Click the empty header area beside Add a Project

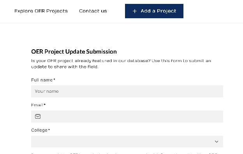point(213,11)
